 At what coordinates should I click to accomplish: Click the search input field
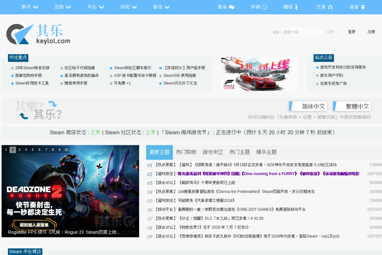[x=297, y=32]
